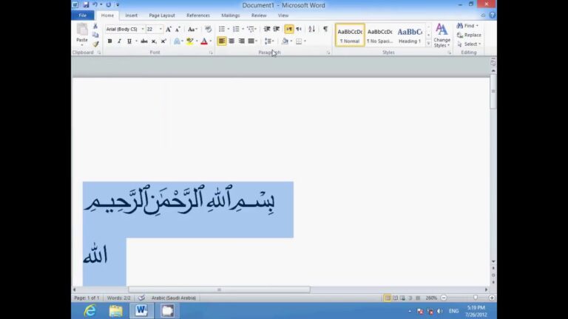The width and height of the screenshot is (568, 319).
Task: Open the Font dialog launcher
Action: click(211, 53)
